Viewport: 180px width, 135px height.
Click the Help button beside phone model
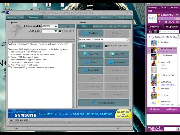coord(66,26)
